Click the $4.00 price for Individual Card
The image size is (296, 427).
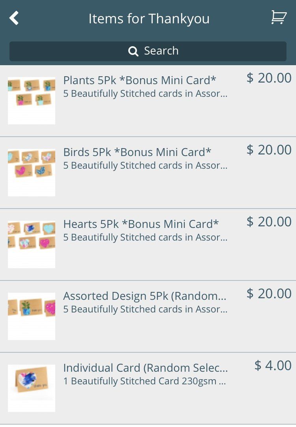[x=273, y=366]
